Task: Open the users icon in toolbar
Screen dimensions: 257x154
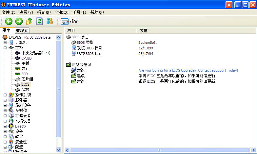Action: coord(50,21)
